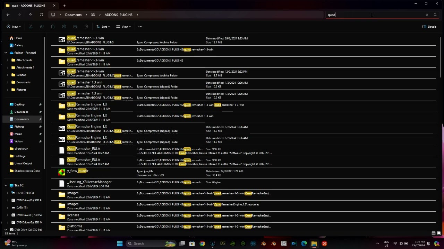Screen dimensions: 444x249
Task: Open pinned Music quick access folder
Action: tap(18, 134)
